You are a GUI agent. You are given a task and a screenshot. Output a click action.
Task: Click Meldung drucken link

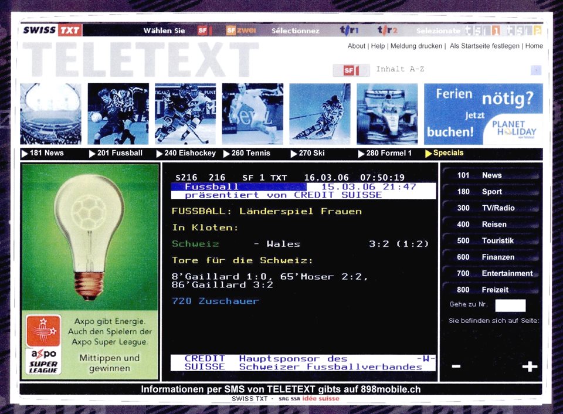(416, 46)
